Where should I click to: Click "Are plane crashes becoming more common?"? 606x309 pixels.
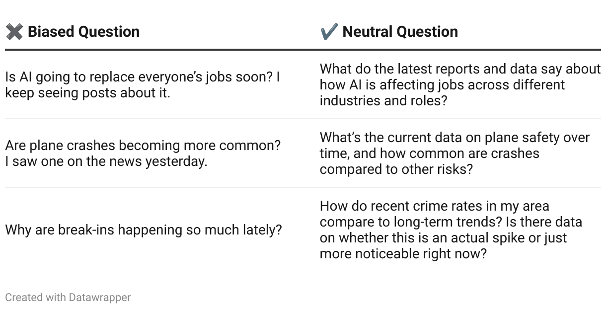(143, 146)
